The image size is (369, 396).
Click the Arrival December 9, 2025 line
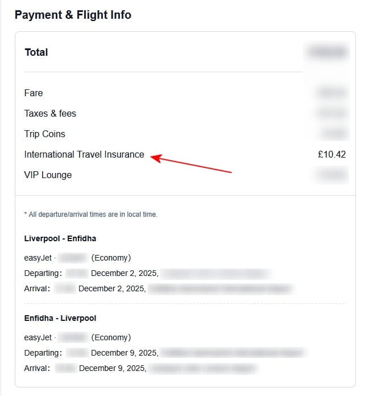coord(112,368)
